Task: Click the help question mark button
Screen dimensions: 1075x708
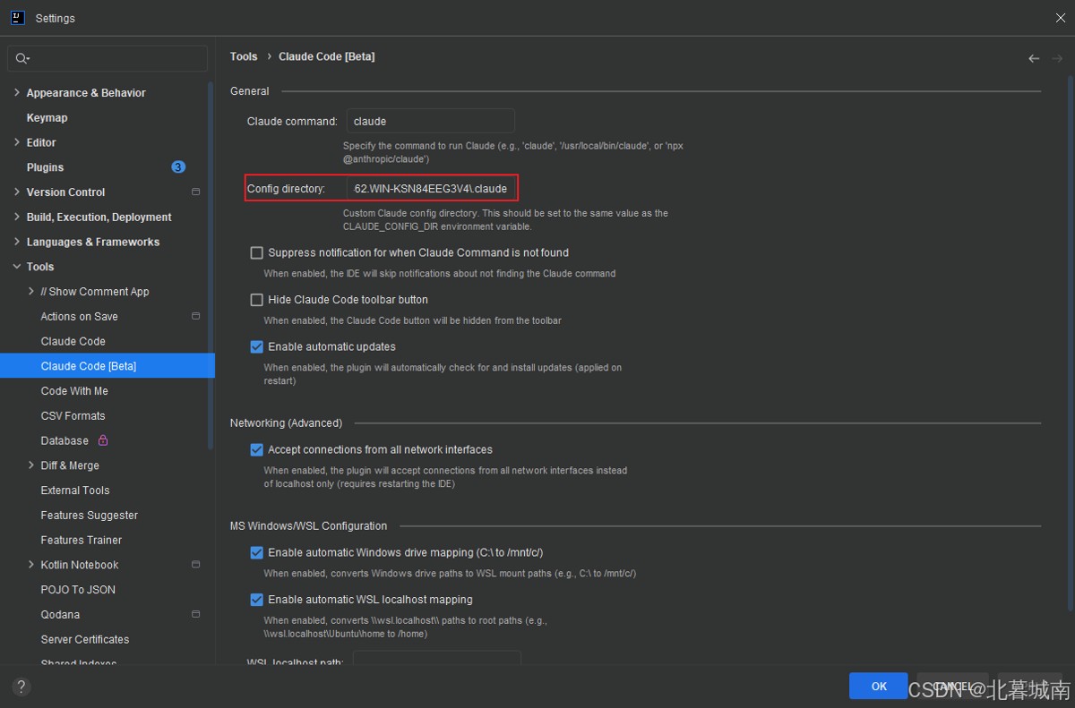Action: (21, 687)
